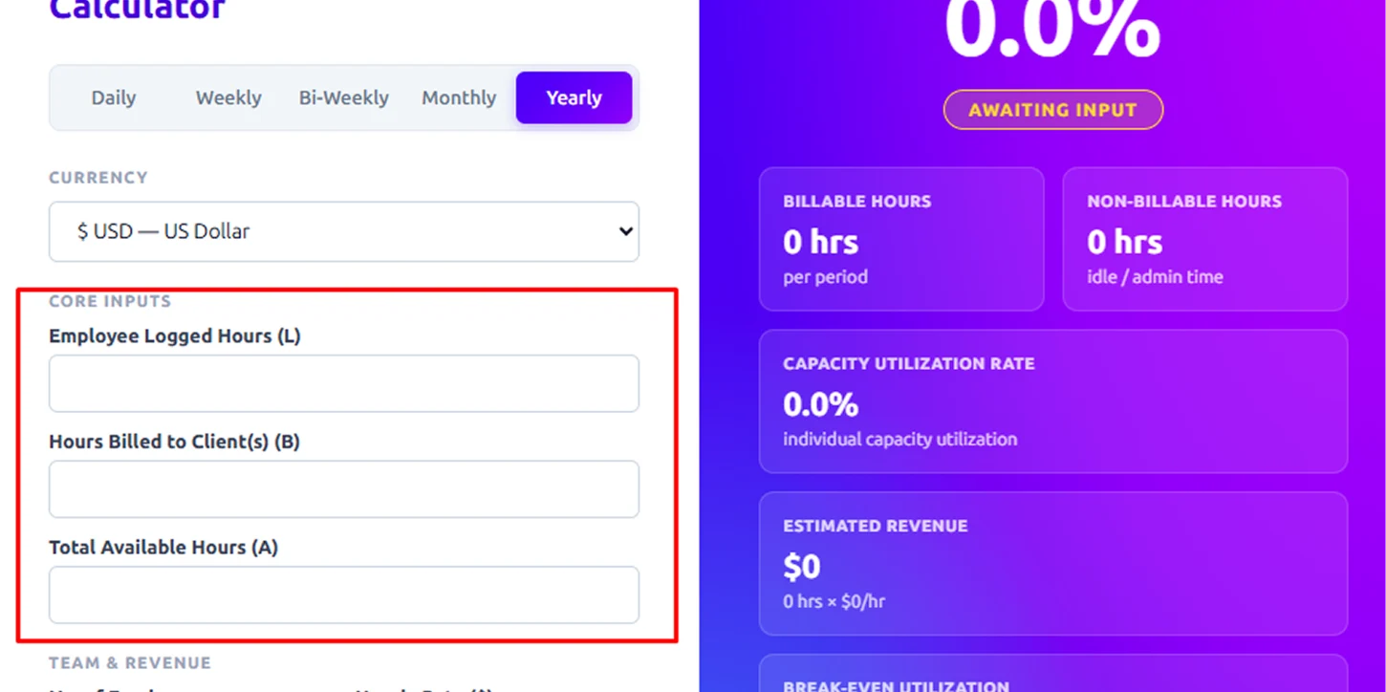This screenshot has width=1386, height=692.
Task: Click the Team & Revenue section heading
Action: tap(130, 663)
